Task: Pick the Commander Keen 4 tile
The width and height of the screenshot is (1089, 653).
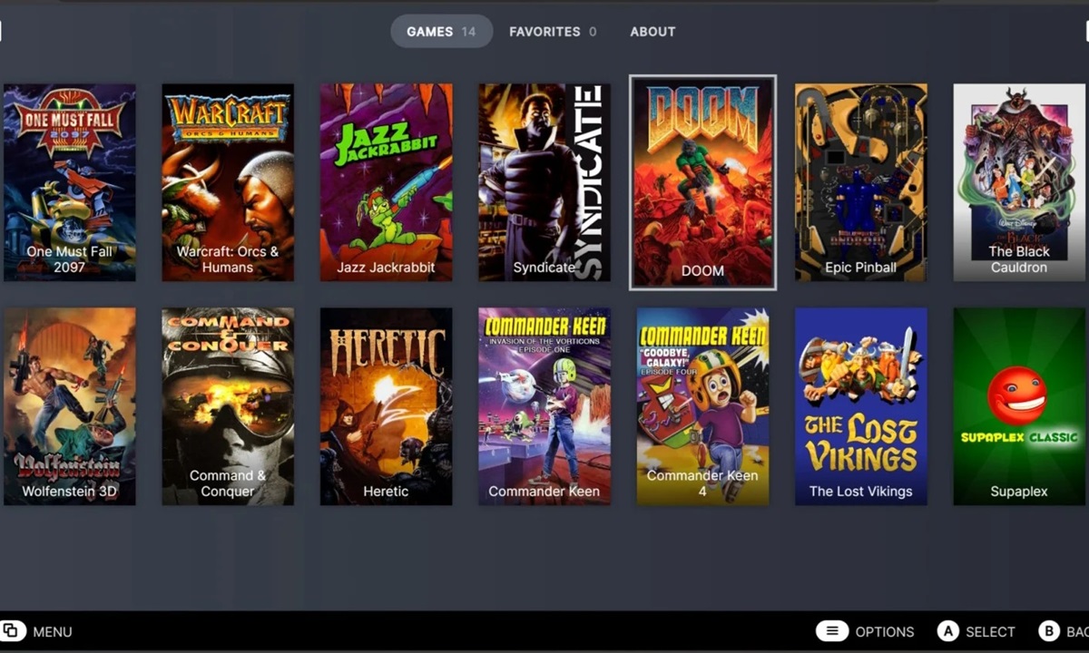Action: (702, 406)
